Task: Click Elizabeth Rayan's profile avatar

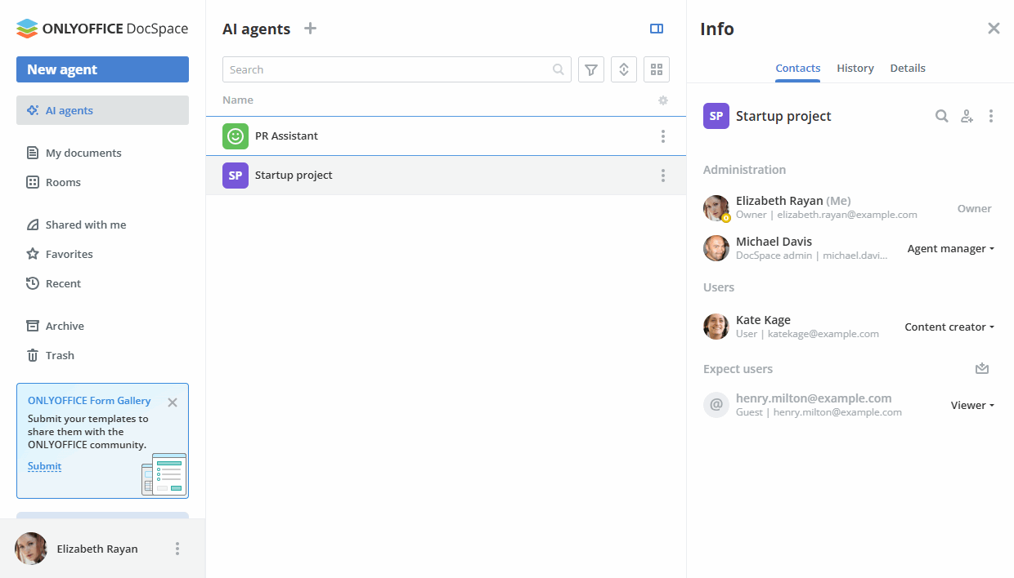Action: pyautogui.click(x=30, y=548)
